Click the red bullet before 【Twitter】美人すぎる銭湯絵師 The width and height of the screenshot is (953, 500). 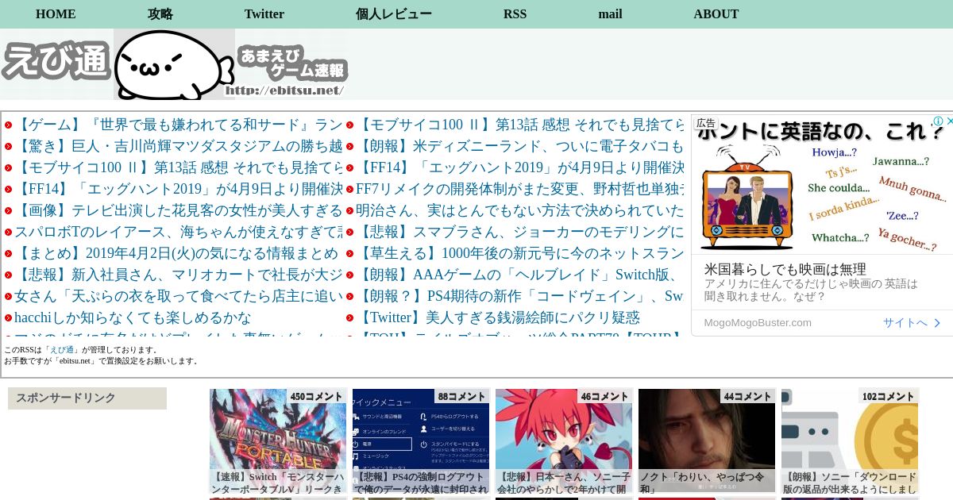tap(349, 317)
